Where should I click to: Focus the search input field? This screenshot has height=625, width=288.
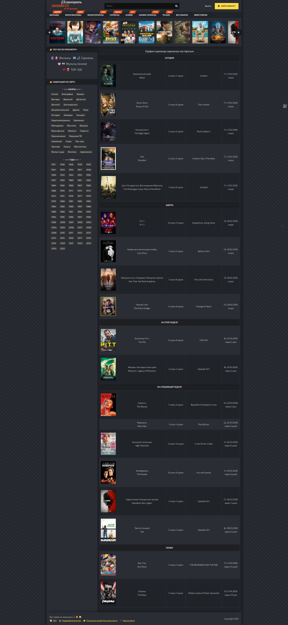[x=139, y=6]
